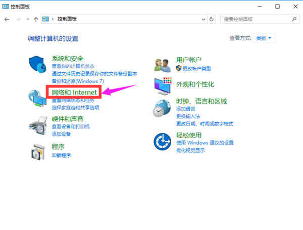The height and width of the screenshot is (230, 303).
Task: Open 查看你的计算机状态 link
Action: (73, 66)
